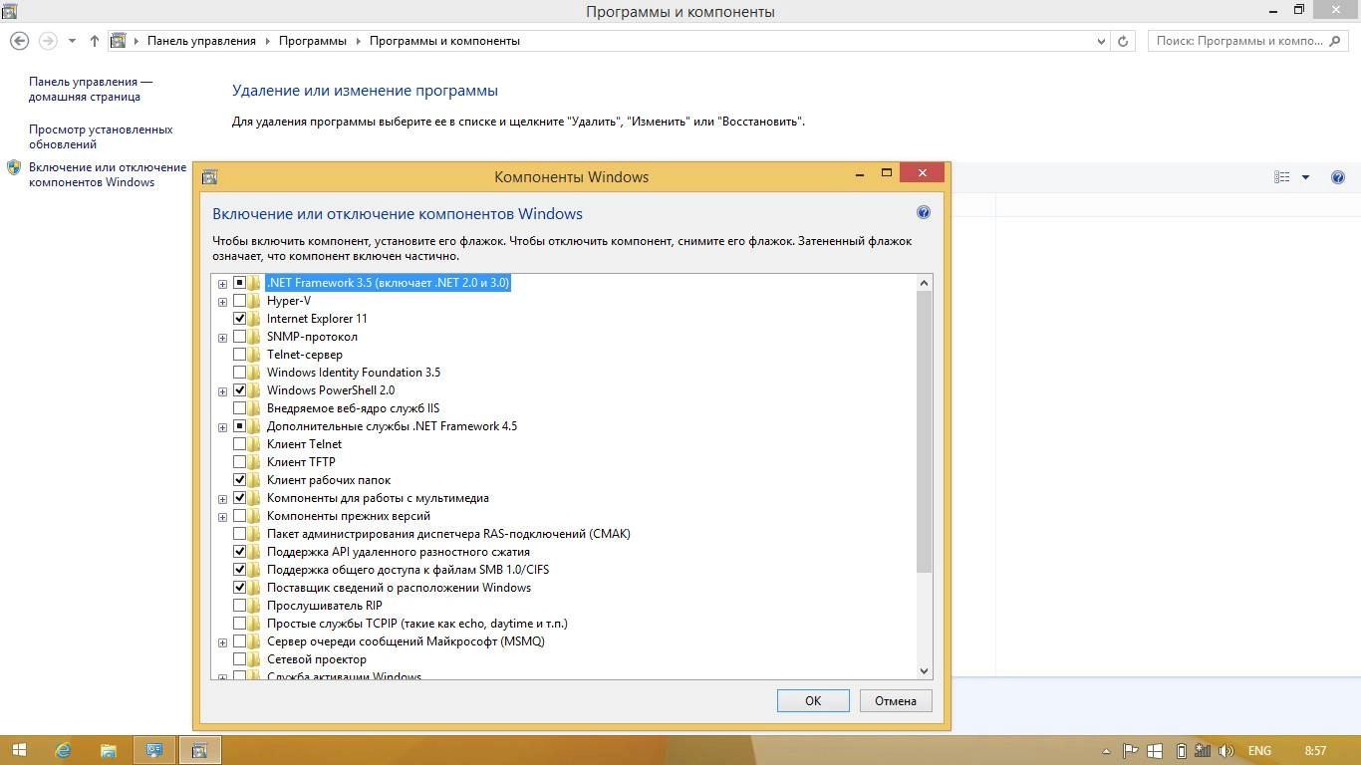This screenshot has width=1361, height=765.
Task: Open Просмотр установленных обновлений link
Action: [x=101, y=136]
